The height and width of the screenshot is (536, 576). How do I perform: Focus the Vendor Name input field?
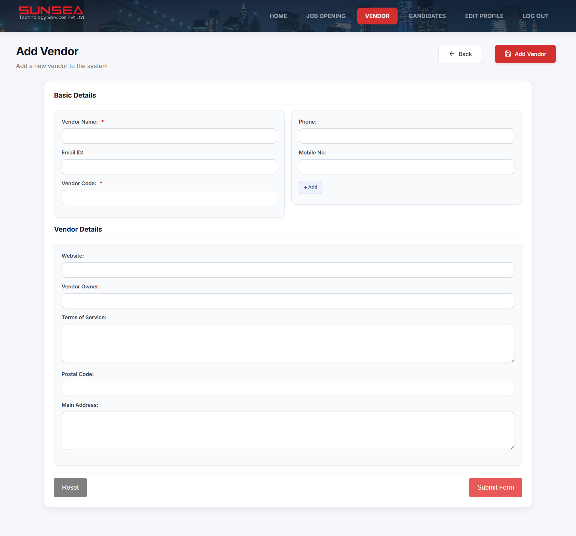(169, 136)
